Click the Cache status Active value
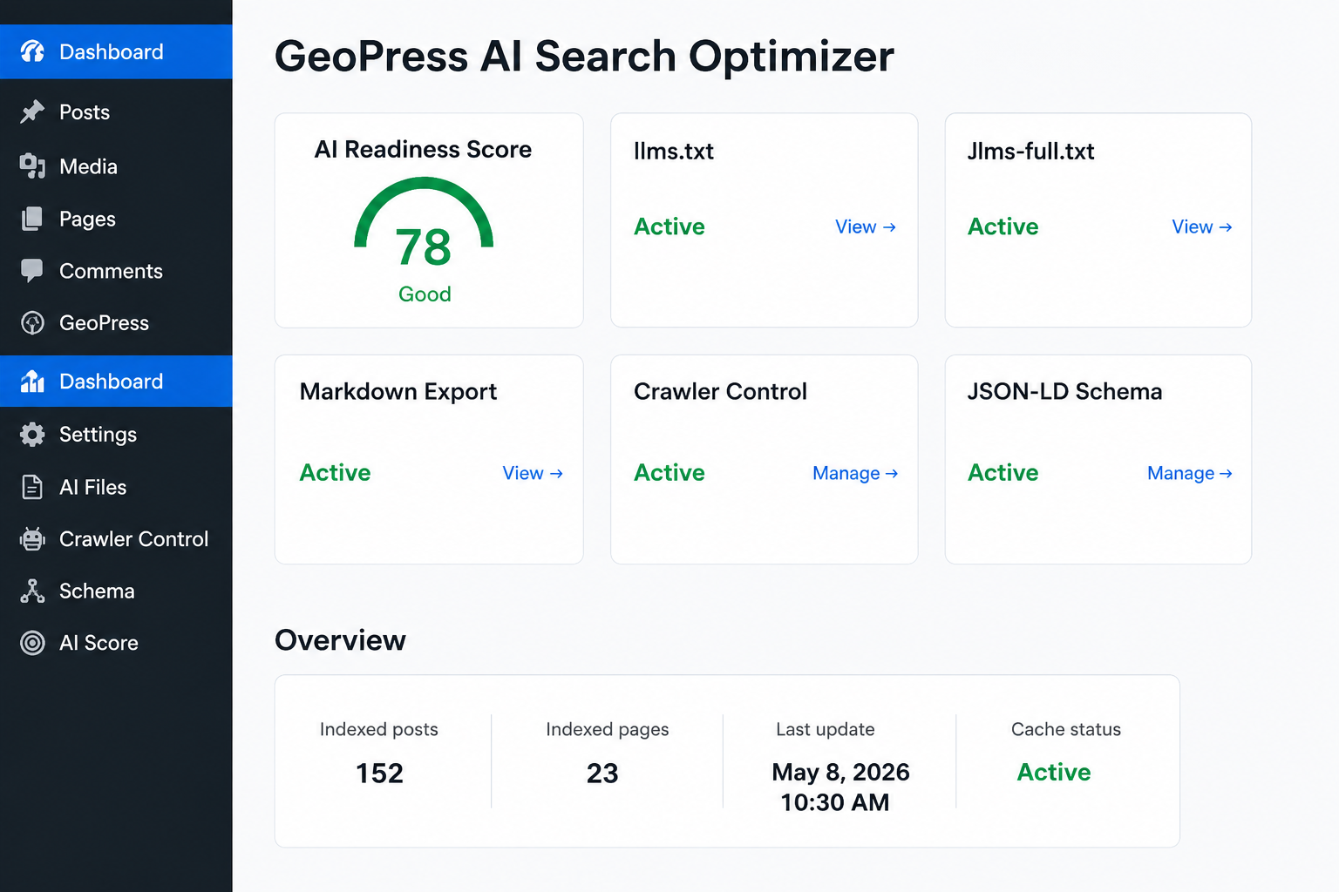1339x892 pixels. pyautogui.click(x=1054, y=772)
